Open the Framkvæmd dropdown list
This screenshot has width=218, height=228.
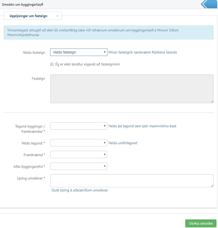79,155
